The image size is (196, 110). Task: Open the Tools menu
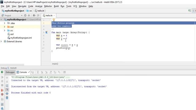pyautogui.click(x=69, y=6)
